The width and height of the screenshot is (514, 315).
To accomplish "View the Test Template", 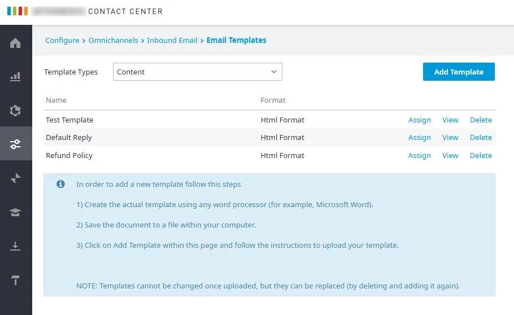I will click(x=450, y=120).
